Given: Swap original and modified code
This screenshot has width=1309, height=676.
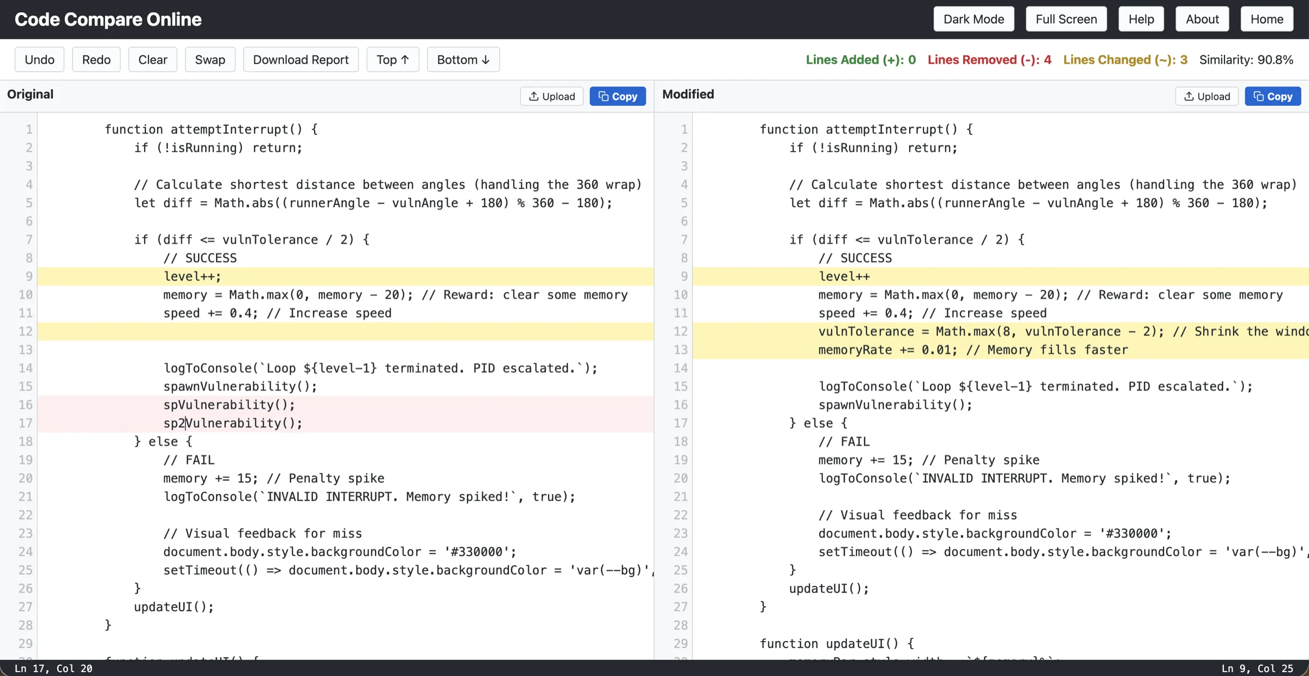Looking at the screenshot, I should point(210,59).
